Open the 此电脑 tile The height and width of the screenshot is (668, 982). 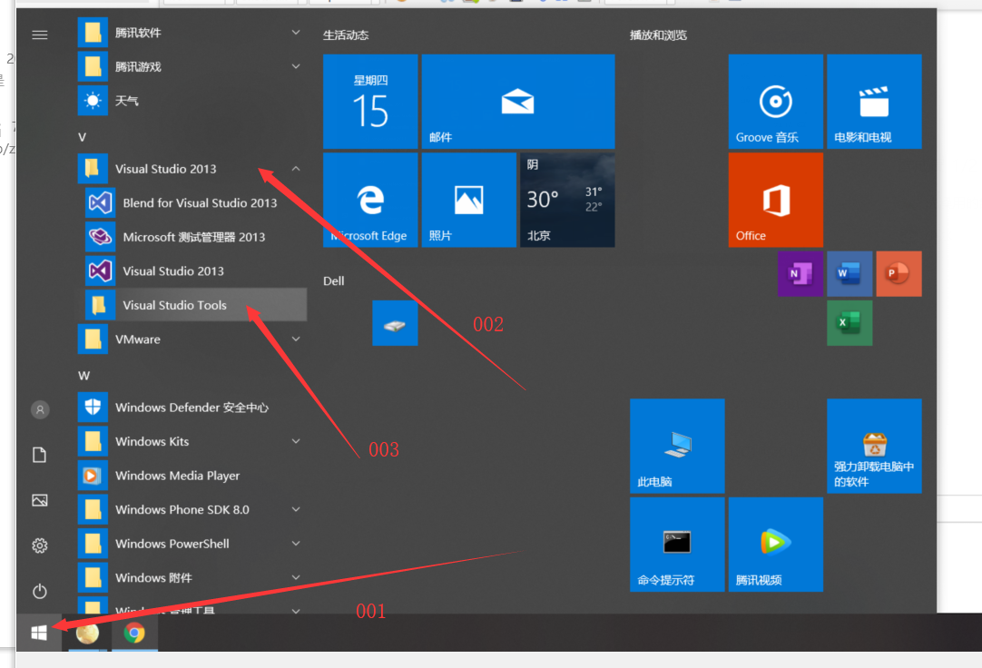pos(677,446)
